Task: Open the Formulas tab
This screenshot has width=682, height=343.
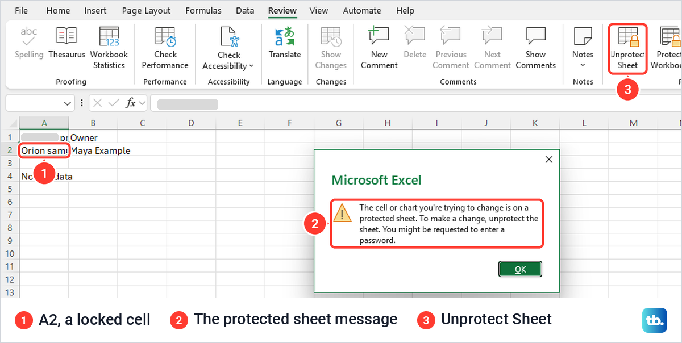Action: coord(204,10)
